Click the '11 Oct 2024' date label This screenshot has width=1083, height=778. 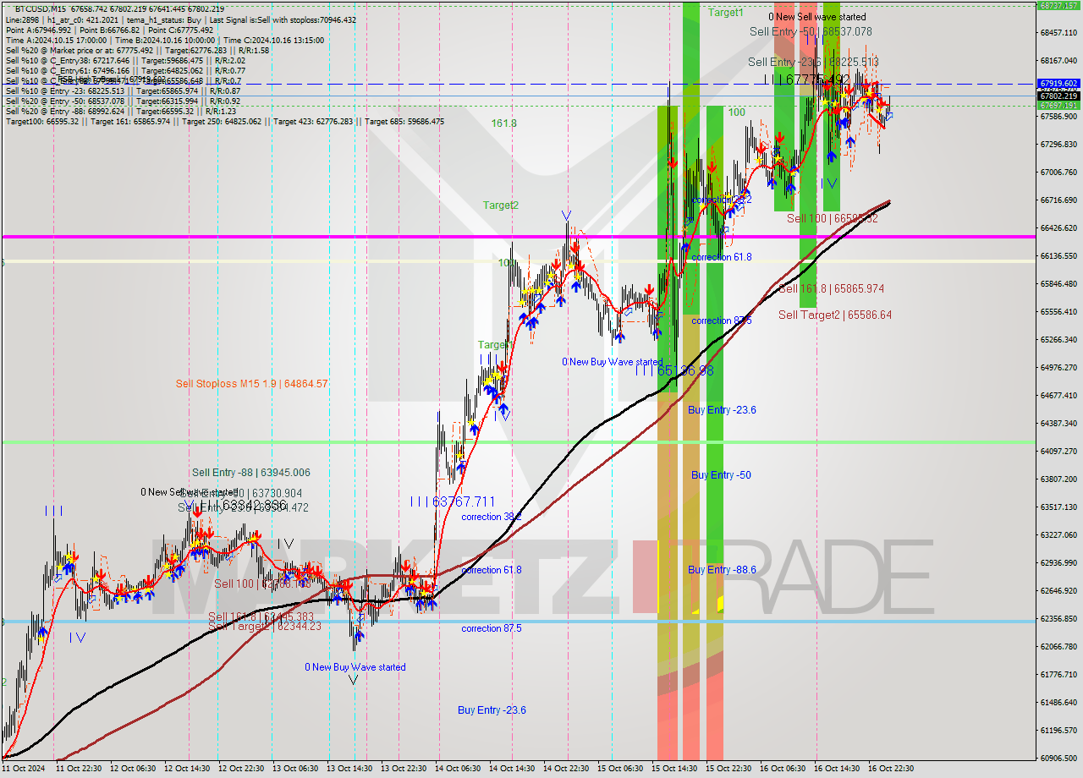(x=23, y=769)
